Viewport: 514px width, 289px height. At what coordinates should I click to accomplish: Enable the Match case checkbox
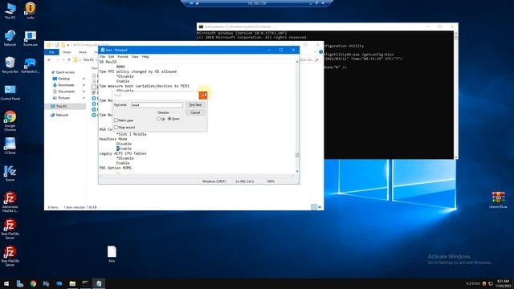(x=116, y=120)
